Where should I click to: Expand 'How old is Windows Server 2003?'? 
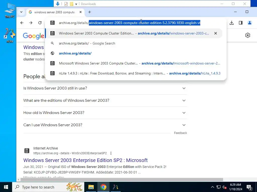coord(105,113)
